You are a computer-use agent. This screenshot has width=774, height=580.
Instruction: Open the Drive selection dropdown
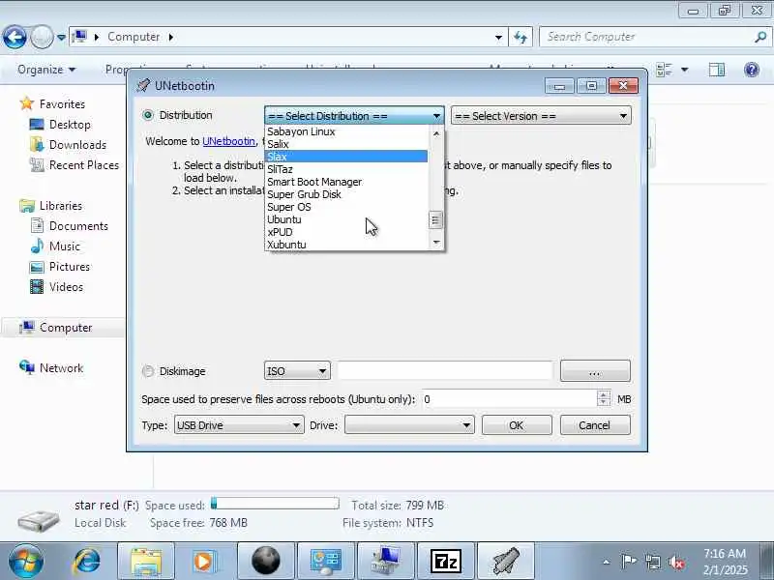coord(409,425)
